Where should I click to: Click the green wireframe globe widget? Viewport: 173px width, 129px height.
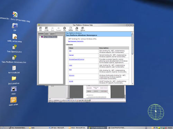(156, 112)
